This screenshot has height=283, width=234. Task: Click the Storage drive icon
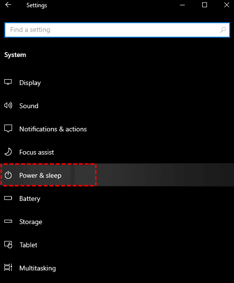click(x=8, y=221)
